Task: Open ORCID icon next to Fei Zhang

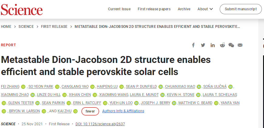Action: [23, 87]
